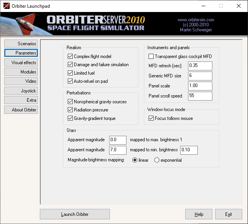Click the min brightness magnitude field 7.0

[118, 150]
